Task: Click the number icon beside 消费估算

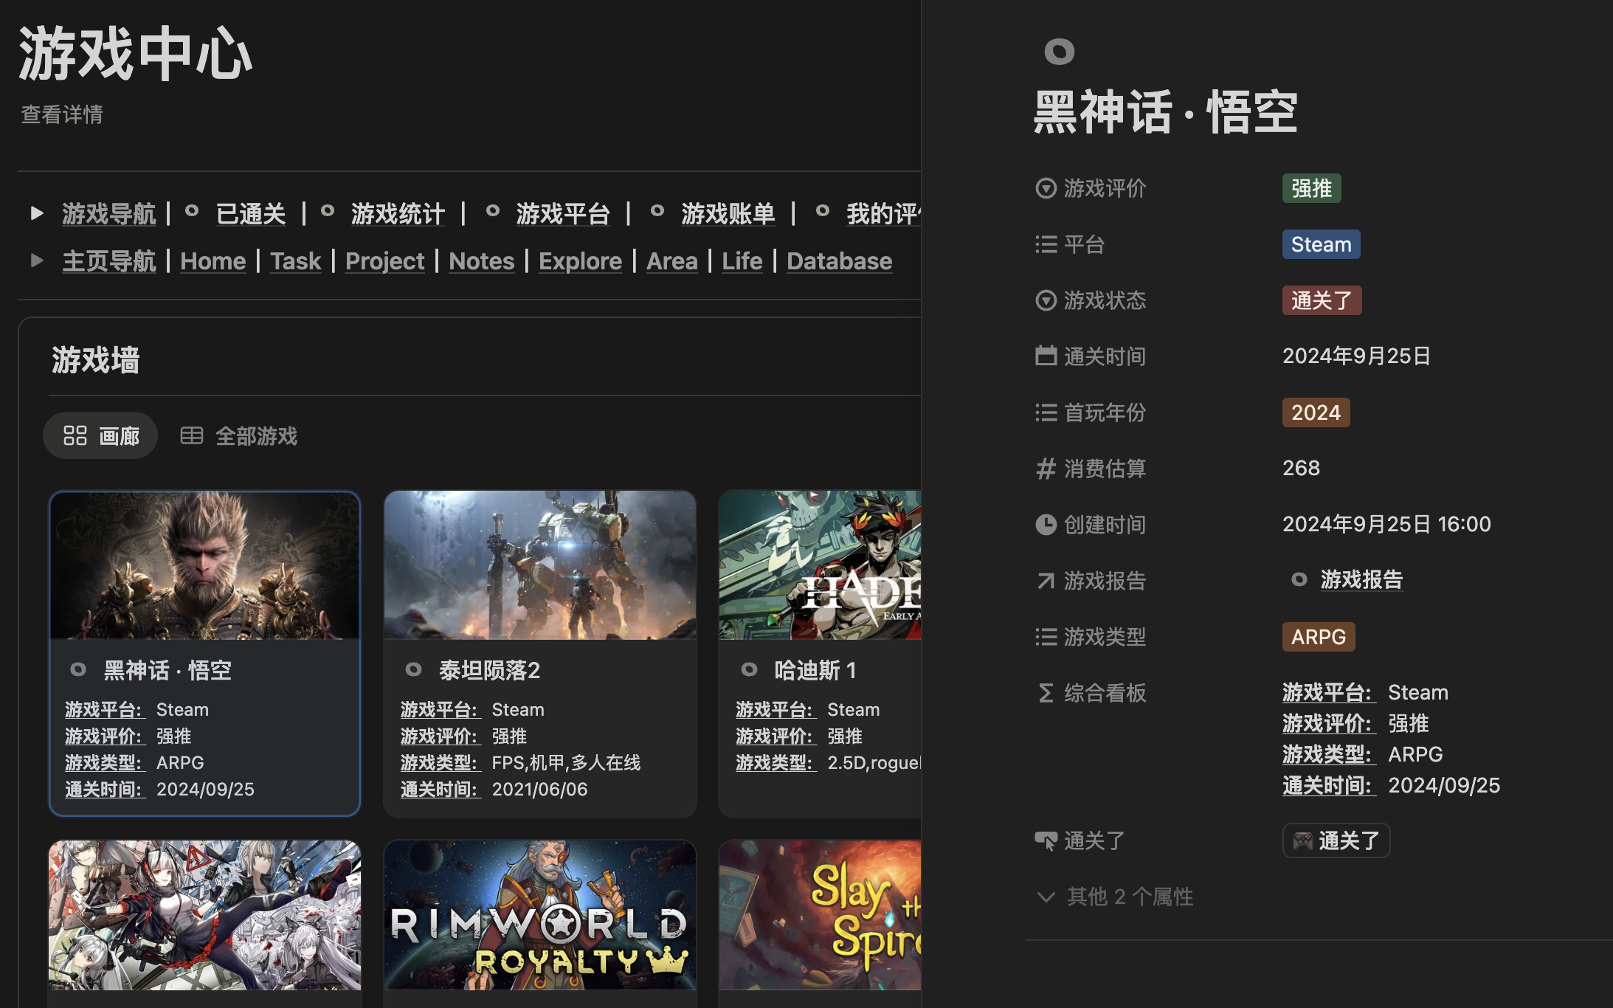Action: click(1045, 469)
